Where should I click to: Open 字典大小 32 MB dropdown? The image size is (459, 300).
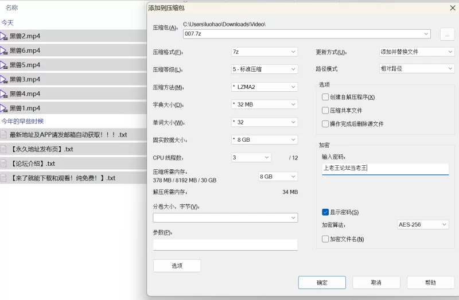pos(264,104)
